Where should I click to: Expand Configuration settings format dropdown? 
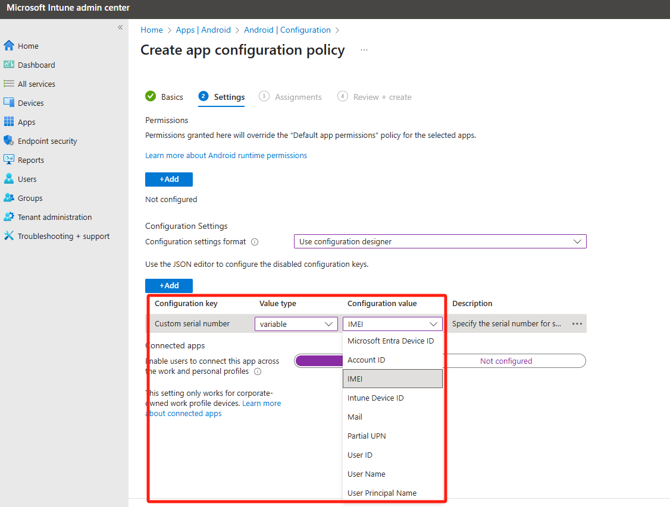pyautogui.click(x=440, y=241)
